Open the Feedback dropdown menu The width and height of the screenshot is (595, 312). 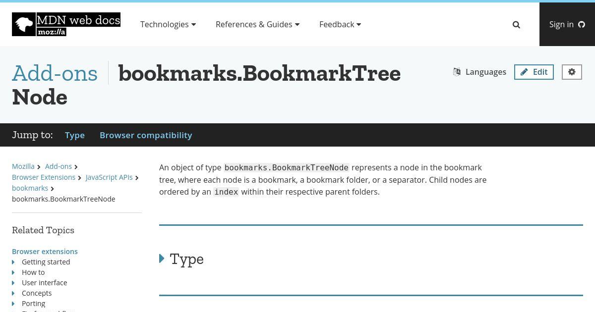pos(340,24)
